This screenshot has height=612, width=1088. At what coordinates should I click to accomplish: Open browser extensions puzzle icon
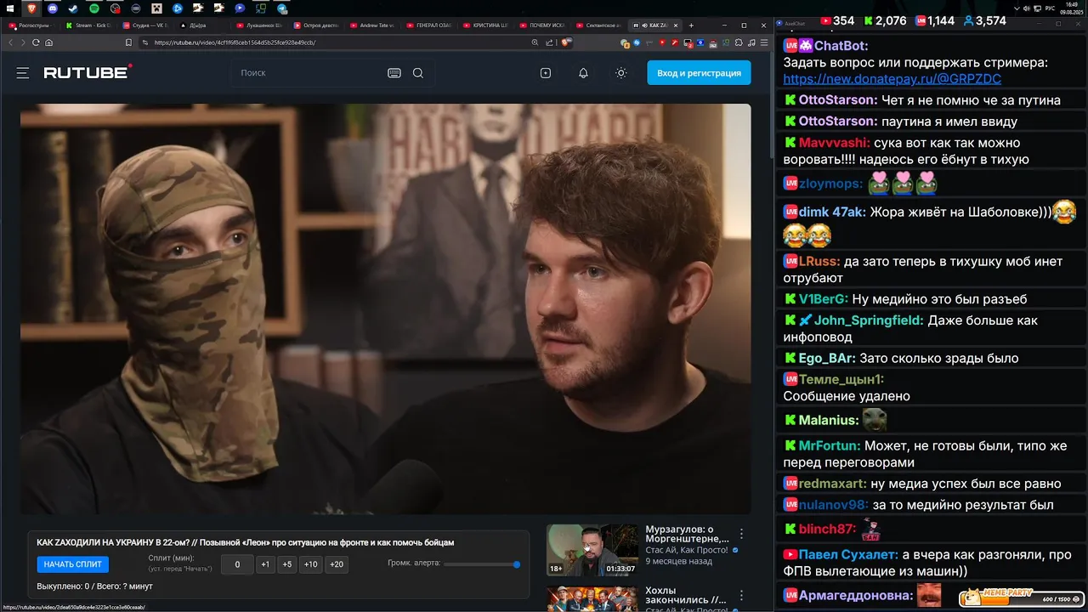[739, 42]
